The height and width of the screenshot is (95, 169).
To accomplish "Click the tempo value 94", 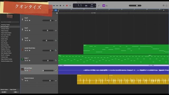I will pos(86,6).
